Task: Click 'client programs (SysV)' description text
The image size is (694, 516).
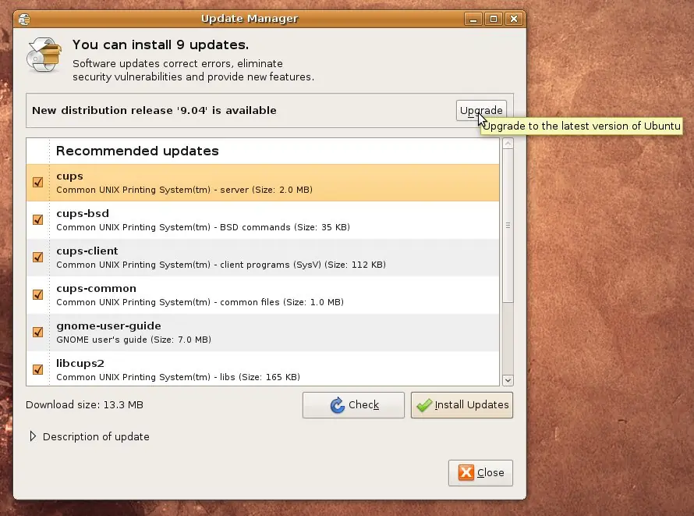Action: tap(271, 265)
